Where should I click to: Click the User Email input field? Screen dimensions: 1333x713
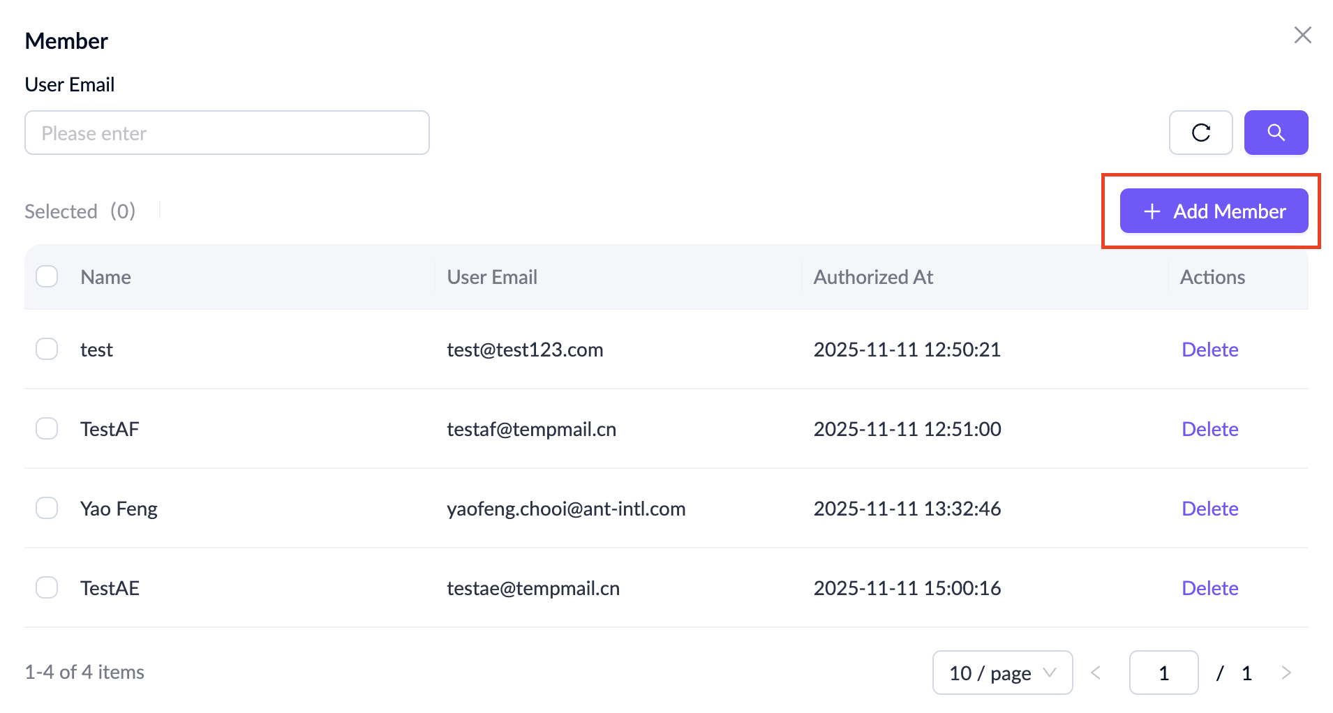(x=227, y=133)
